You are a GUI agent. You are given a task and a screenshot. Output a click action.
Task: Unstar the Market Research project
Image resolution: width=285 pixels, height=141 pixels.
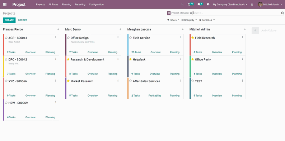point(68,81)
